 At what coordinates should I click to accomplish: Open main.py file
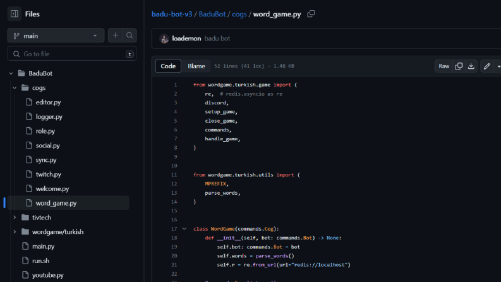[43, 246]
